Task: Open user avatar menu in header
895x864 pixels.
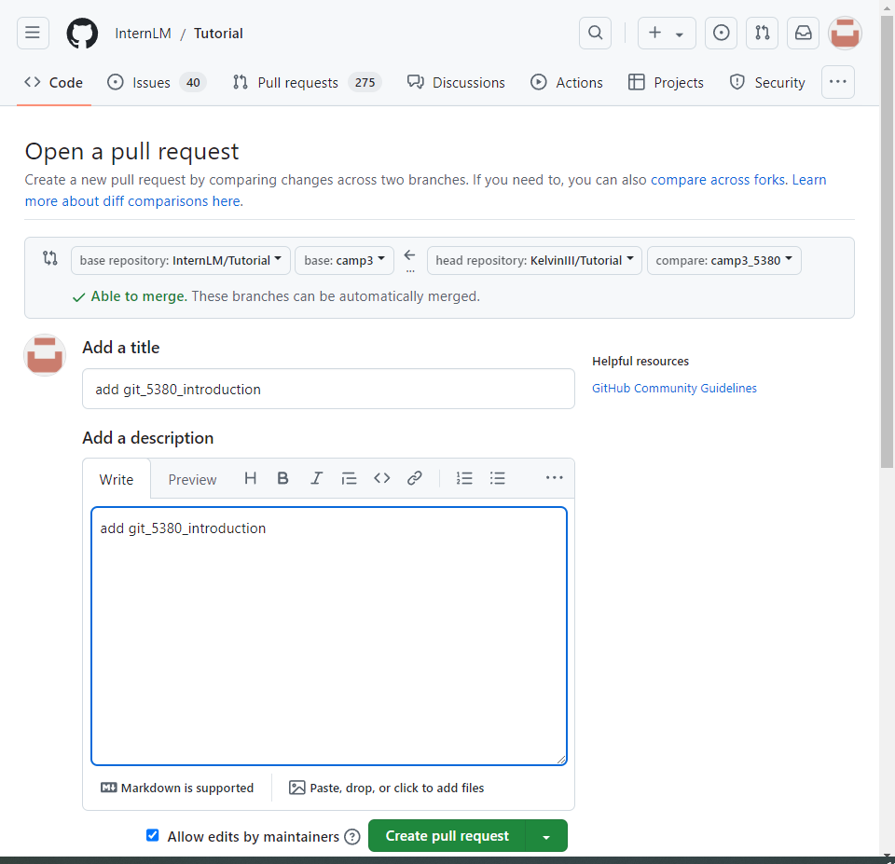Action: (845, 34)
